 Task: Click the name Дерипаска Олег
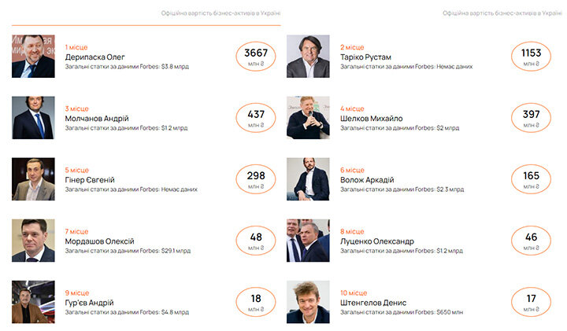pos(94,57)
